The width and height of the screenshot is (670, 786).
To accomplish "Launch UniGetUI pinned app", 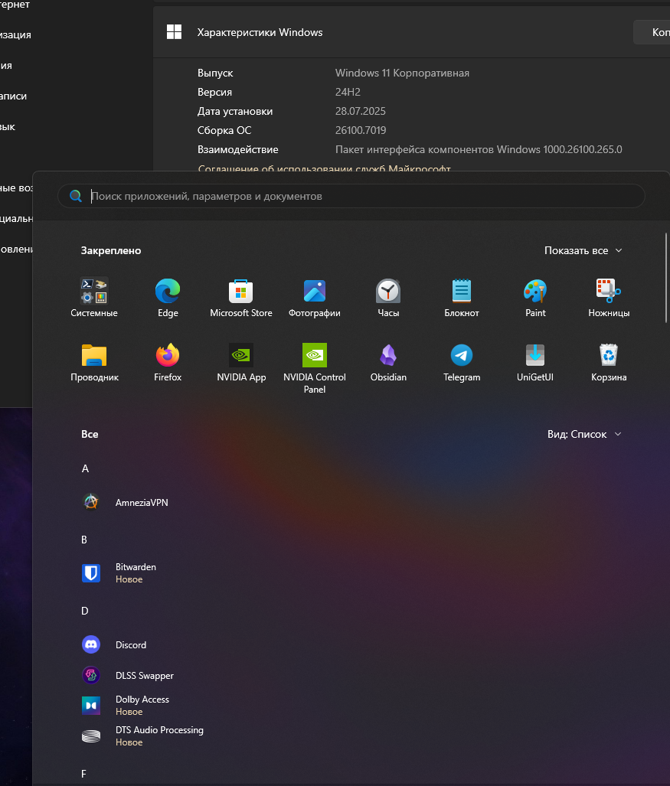I will [x=535, y=363].
